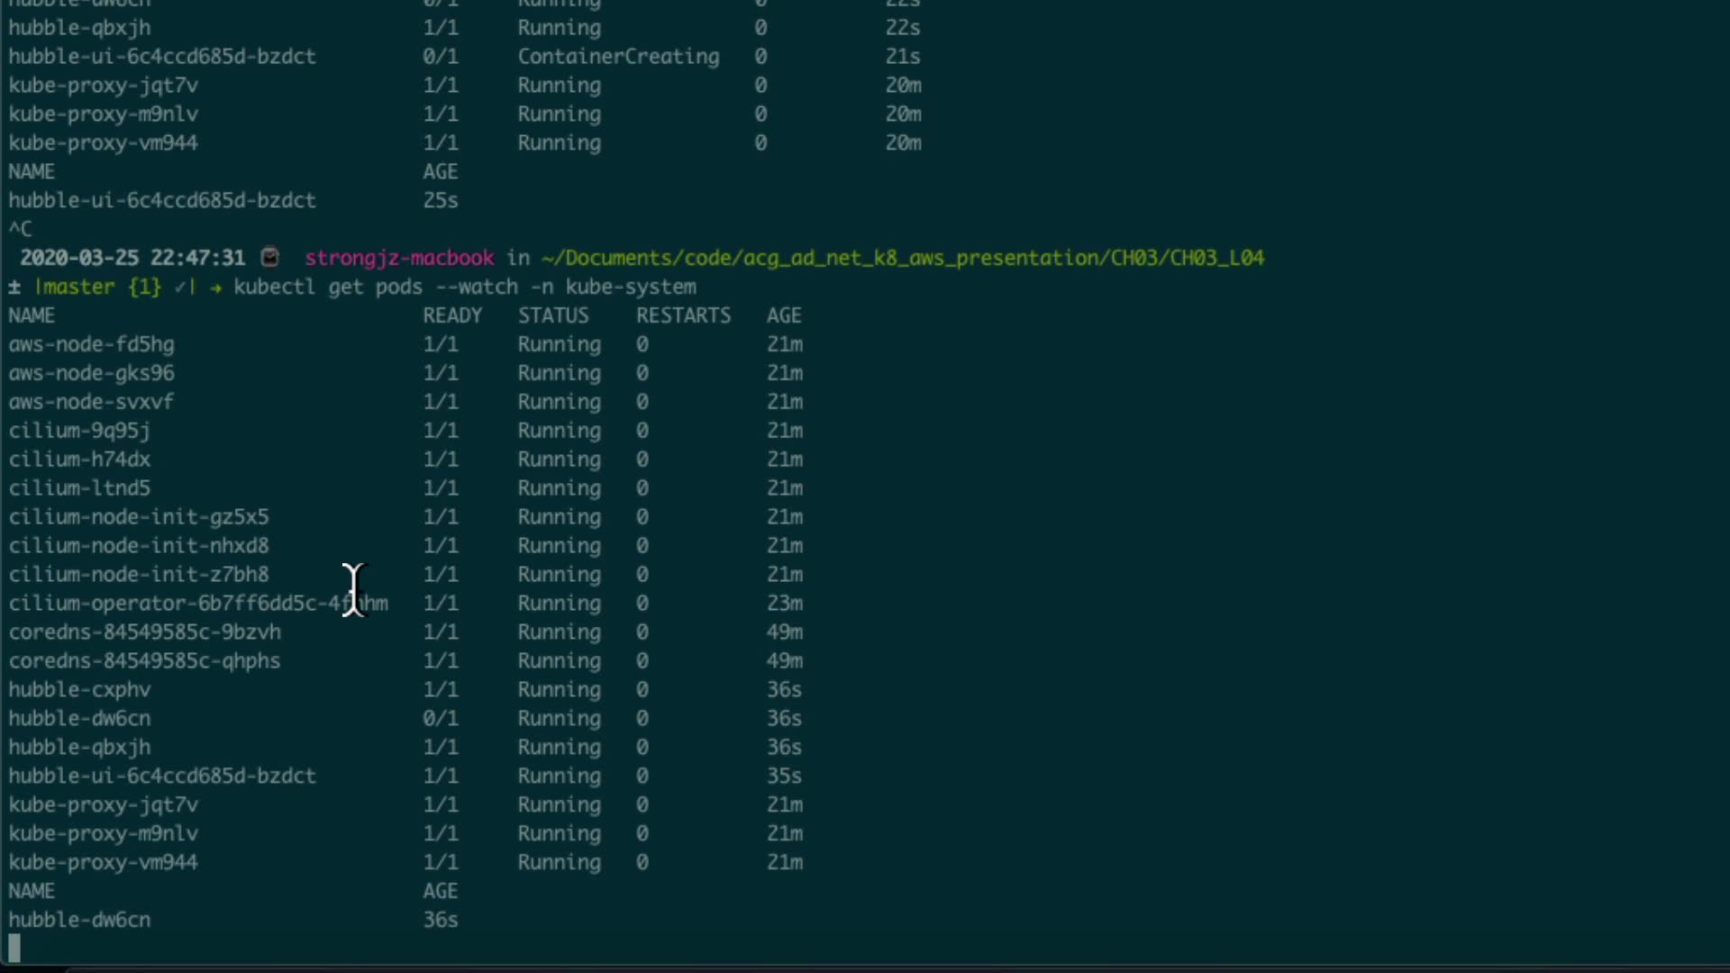Screen dimensions: 1730x973
Task: Click the ^C interrupt marker
Action: tap(20, 229)
